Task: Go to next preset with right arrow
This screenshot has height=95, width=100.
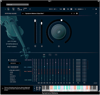Action: pos(74,14)
